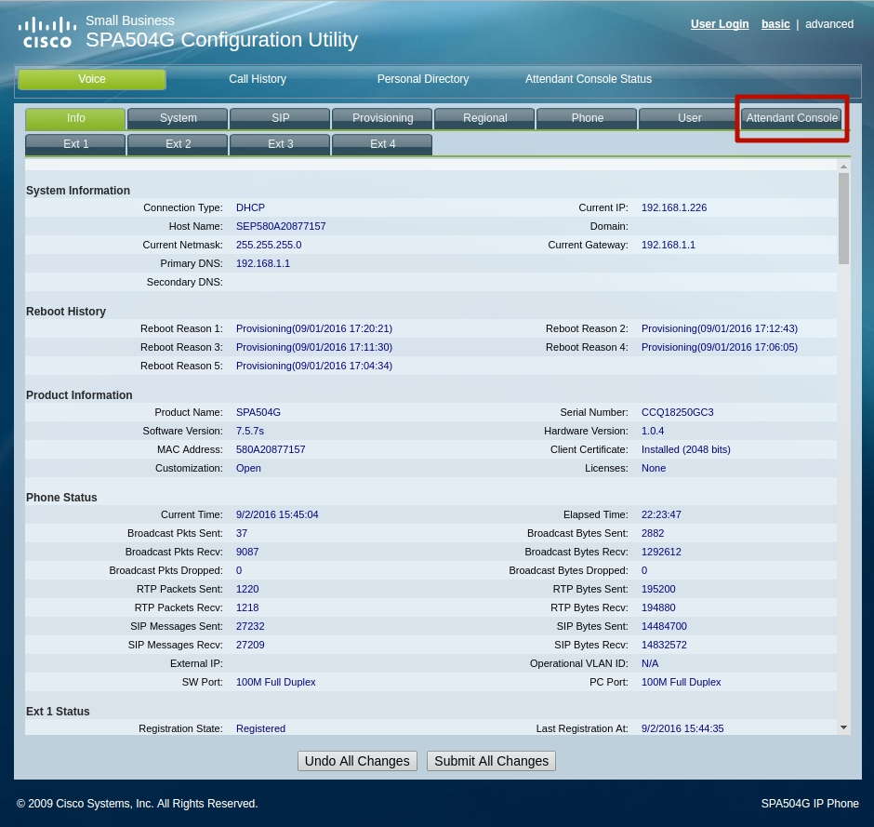Select the advanced view label
Image resolution: width=874 pixels, height=827 pixels.
tap(828, 24)
